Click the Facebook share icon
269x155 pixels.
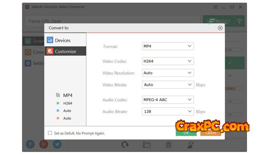coord(30,144)
